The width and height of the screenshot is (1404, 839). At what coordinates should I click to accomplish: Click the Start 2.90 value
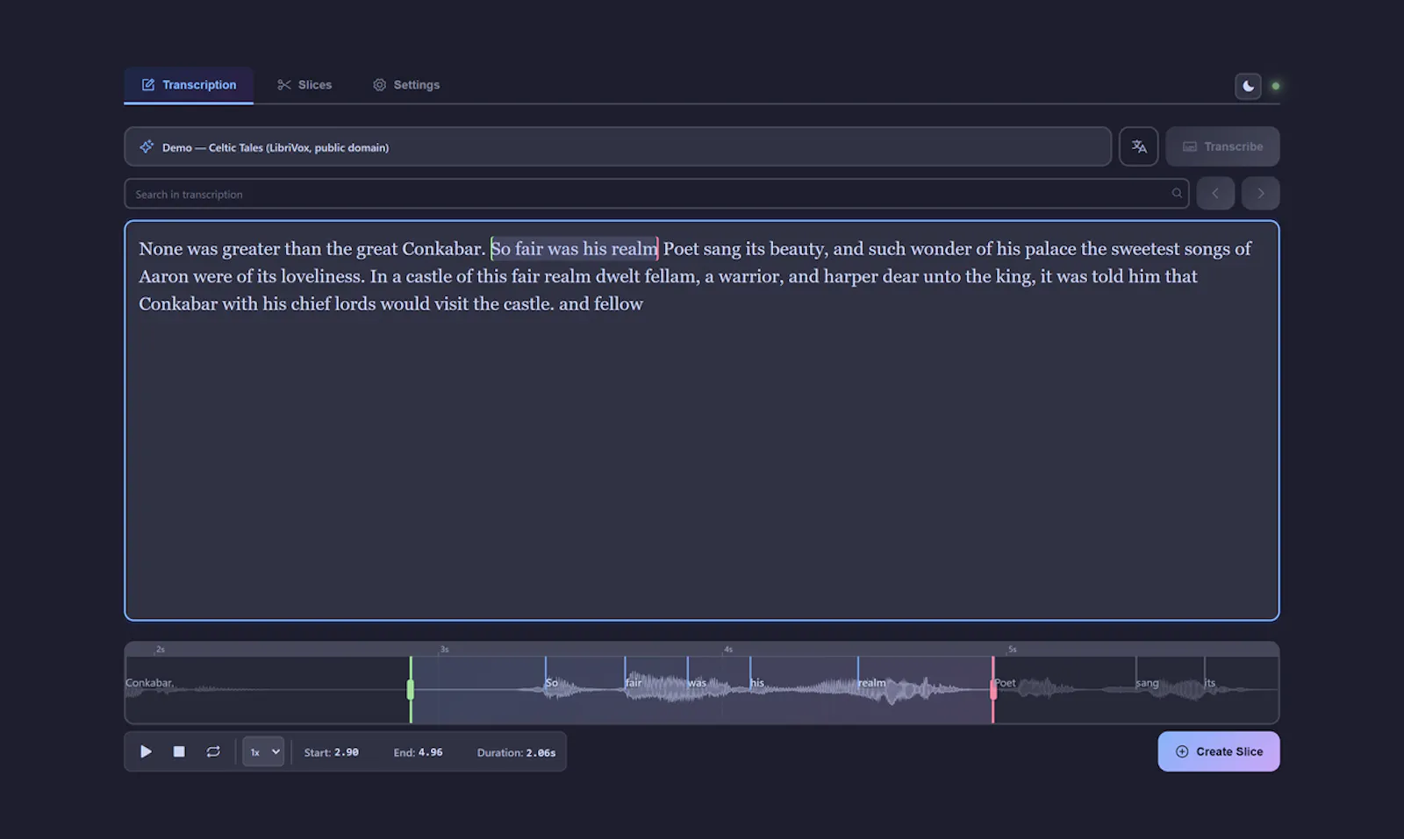[346, 752]
